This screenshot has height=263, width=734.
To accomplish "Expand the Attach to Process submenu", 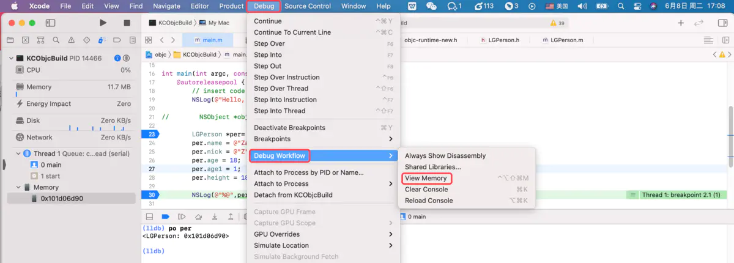I will pos(323,183).
